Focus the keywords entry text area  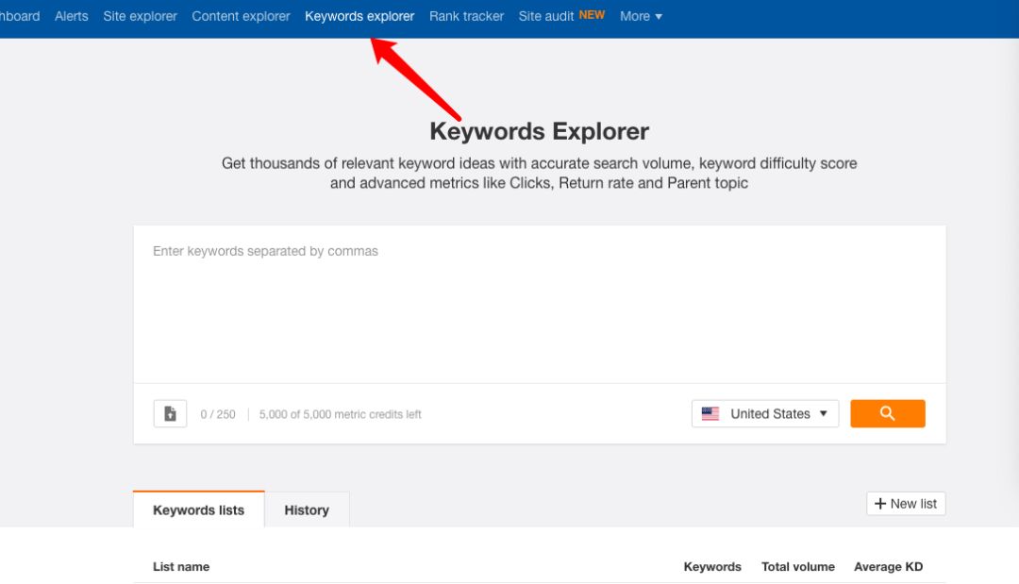[x=540, y=304]
